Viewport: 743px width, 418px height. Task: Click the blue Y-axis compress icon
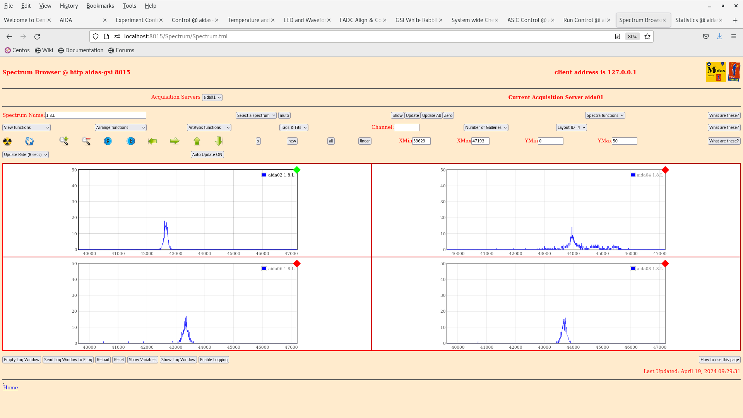click(108, 141)
